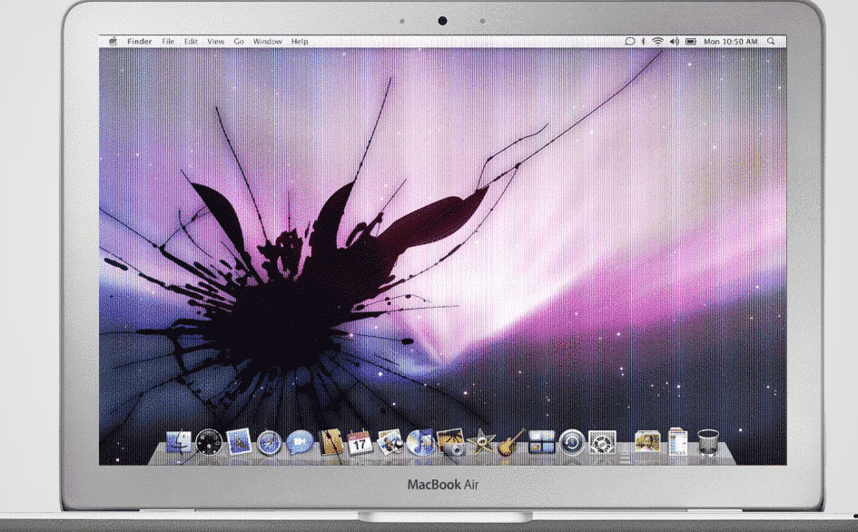The height and width of the screenshot is (532, 858).
Task: Click the Wi-Fi status icon
Action: point(656,40)
